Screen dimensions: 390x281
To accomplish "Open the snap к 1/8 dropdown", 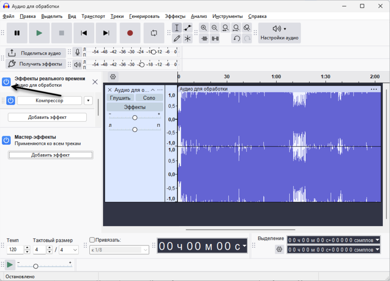I will click(x=119, y=250).
